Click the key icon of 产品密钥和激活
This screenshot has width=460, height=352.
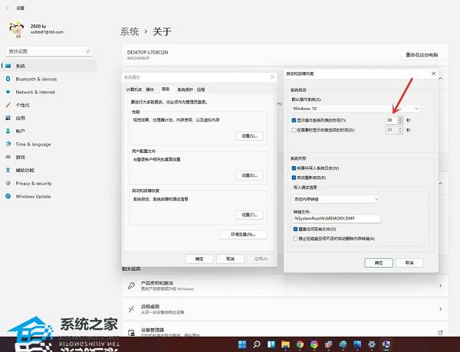point(131,285)
